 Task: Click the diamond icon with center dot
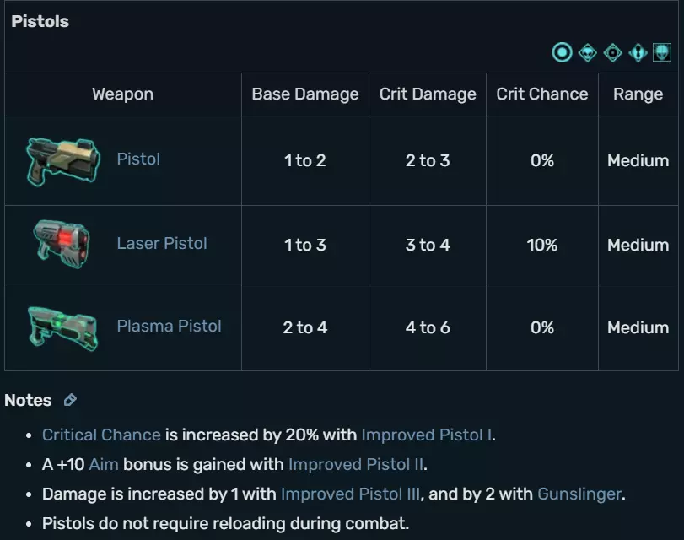(612, 53)
